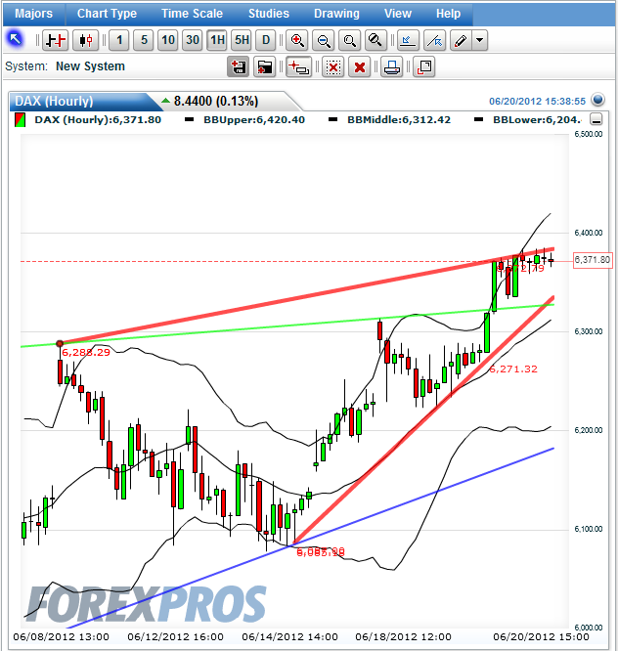Screen dimensions: 618x651
Task: Set 10-minute time scale
Action: click(168, 40)
